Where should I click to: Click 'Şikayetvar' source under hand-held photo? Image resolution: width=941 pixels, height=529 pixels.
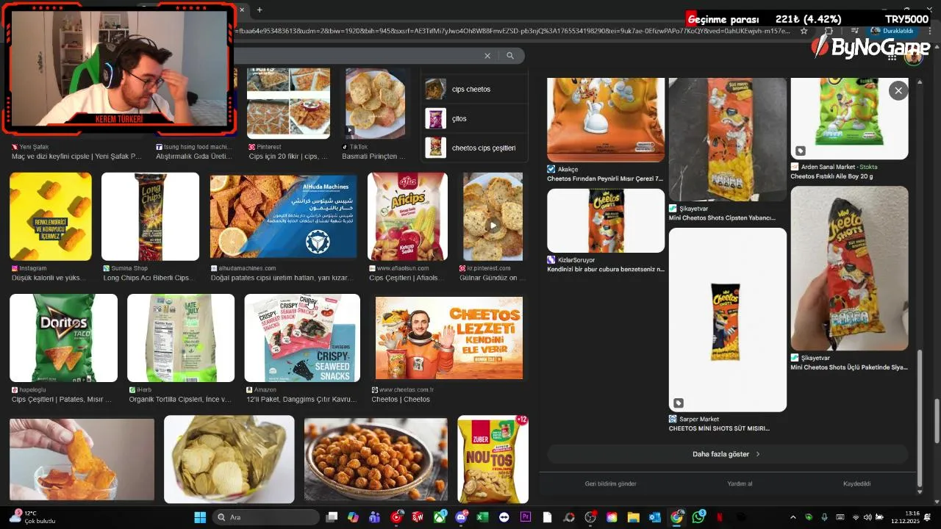point(815,358)
